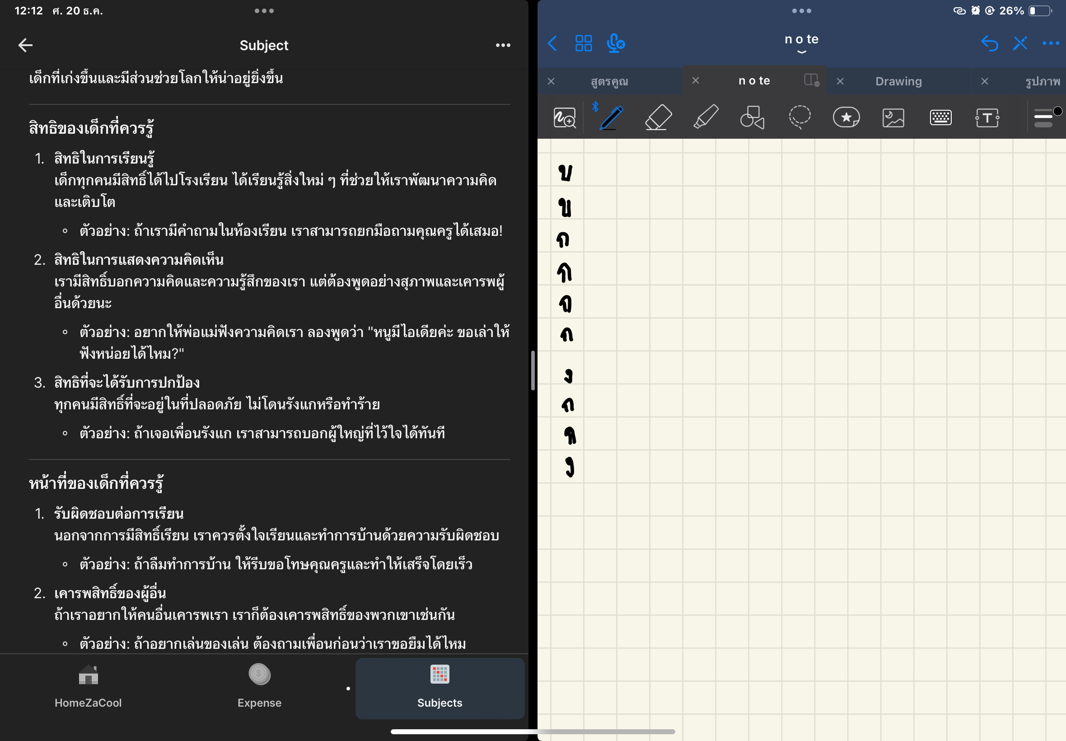The width and height of the screenshot is (1066, 741).
Task: Open the Elements sticker tool
Action: coord(846,117)
